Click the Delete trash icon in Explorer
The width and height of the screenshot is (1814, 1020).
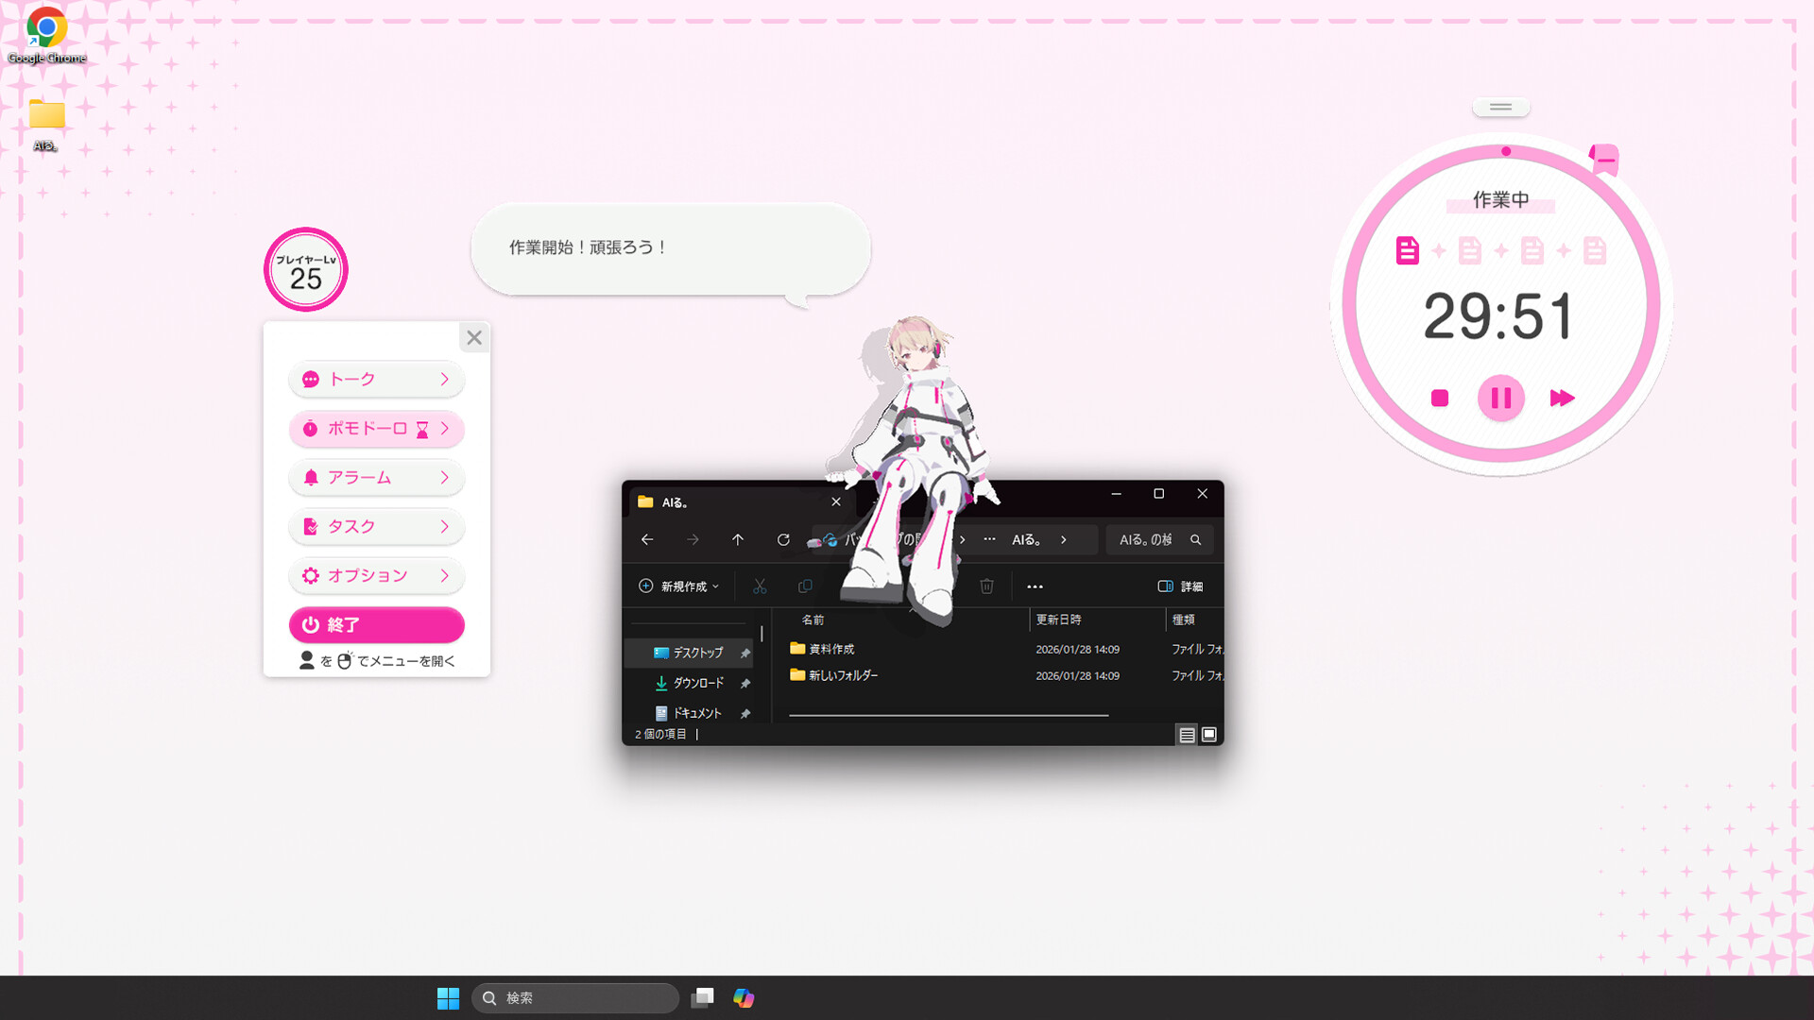pyautogui.click(x=986, y=586)
